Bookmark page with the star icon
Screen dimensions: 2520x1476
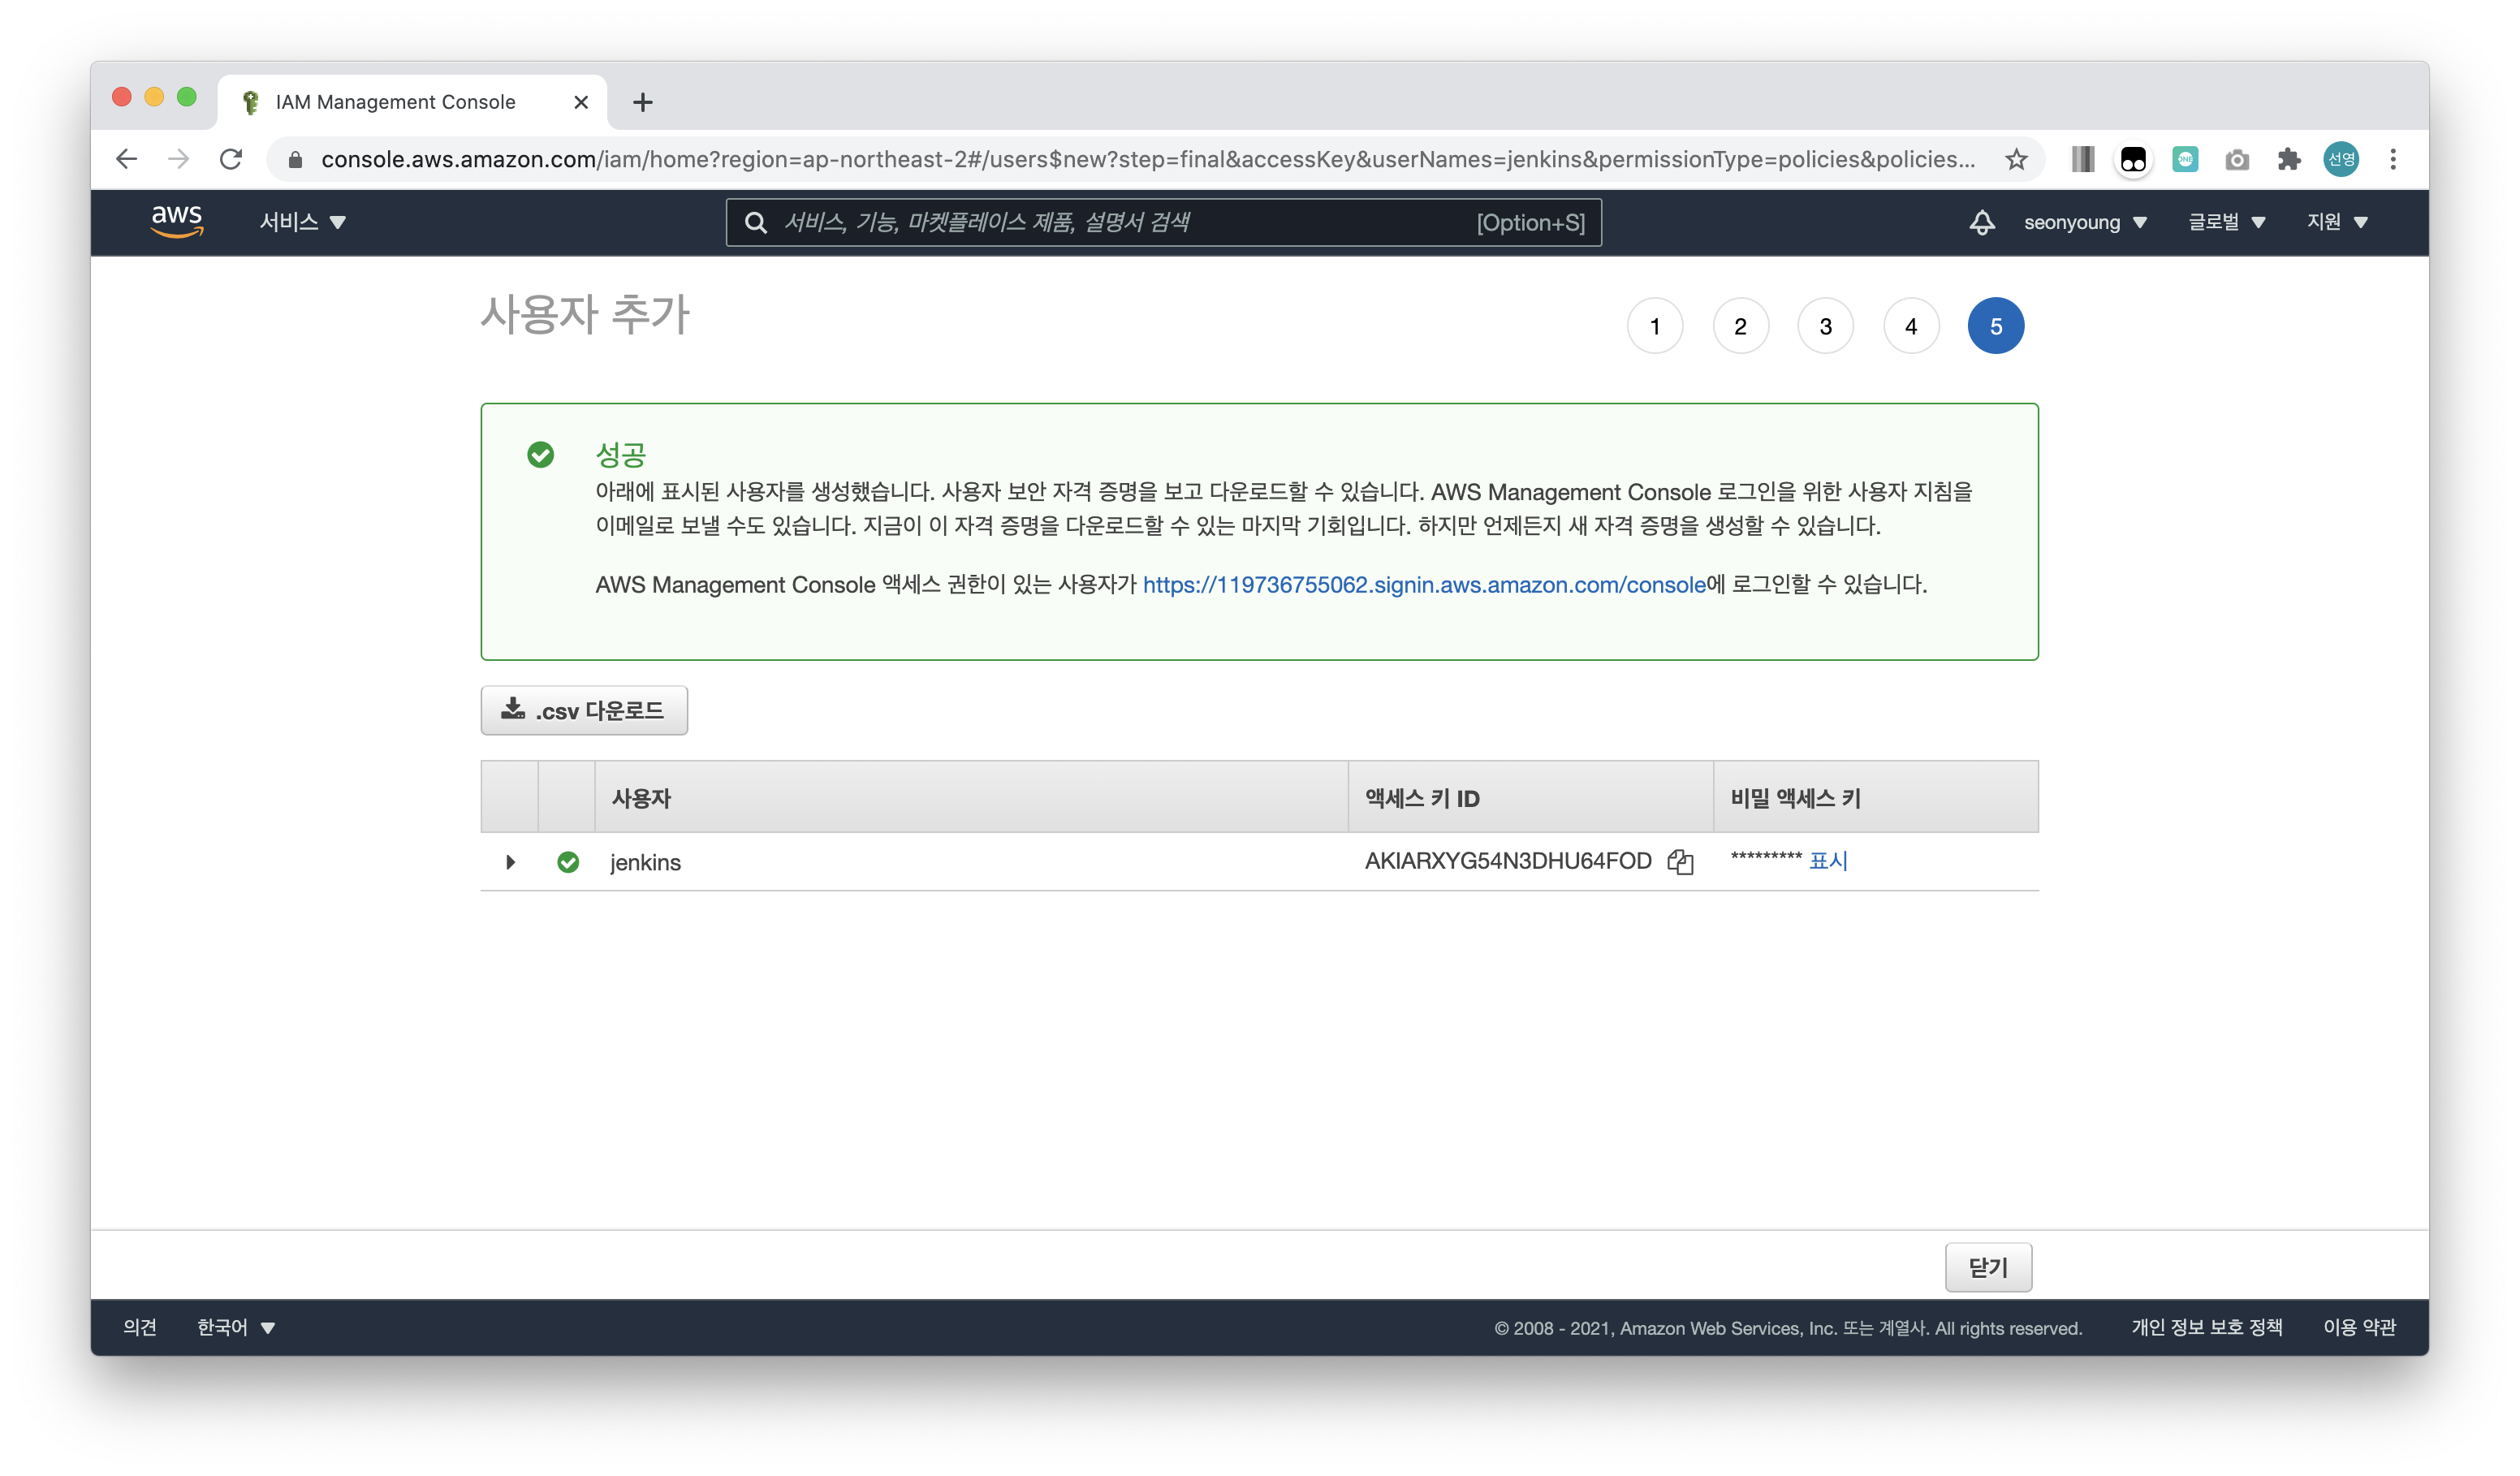pyautogui.click(x=2016, y=159)
